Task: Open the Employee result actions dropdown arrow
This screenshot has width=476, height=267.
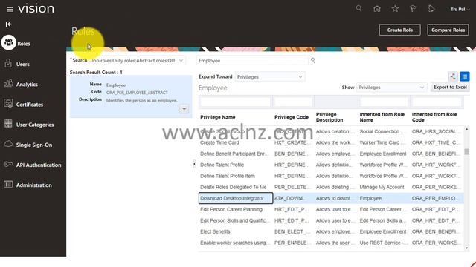Action: 184,109
